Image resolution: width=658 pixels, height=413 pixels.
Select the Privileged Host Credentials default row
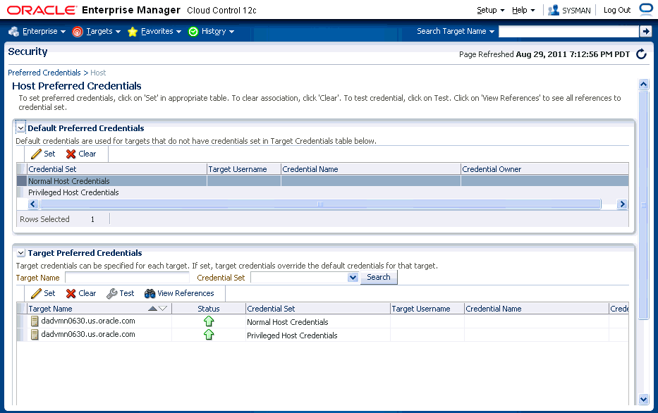322,192
